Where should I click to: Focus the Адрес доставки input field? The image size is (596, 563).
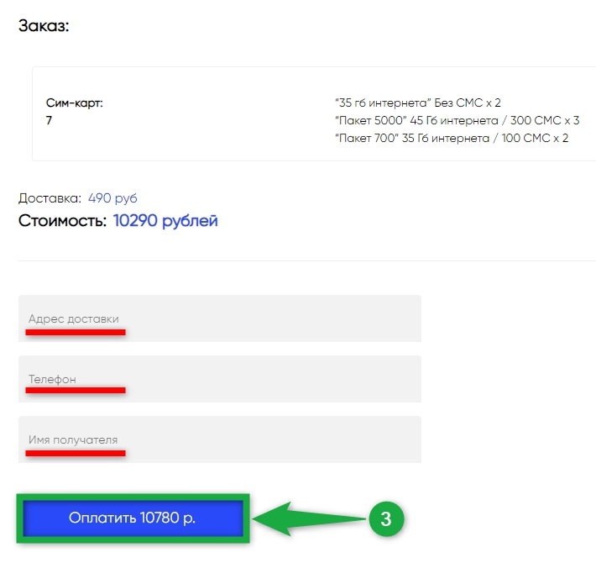click(220, 318)
